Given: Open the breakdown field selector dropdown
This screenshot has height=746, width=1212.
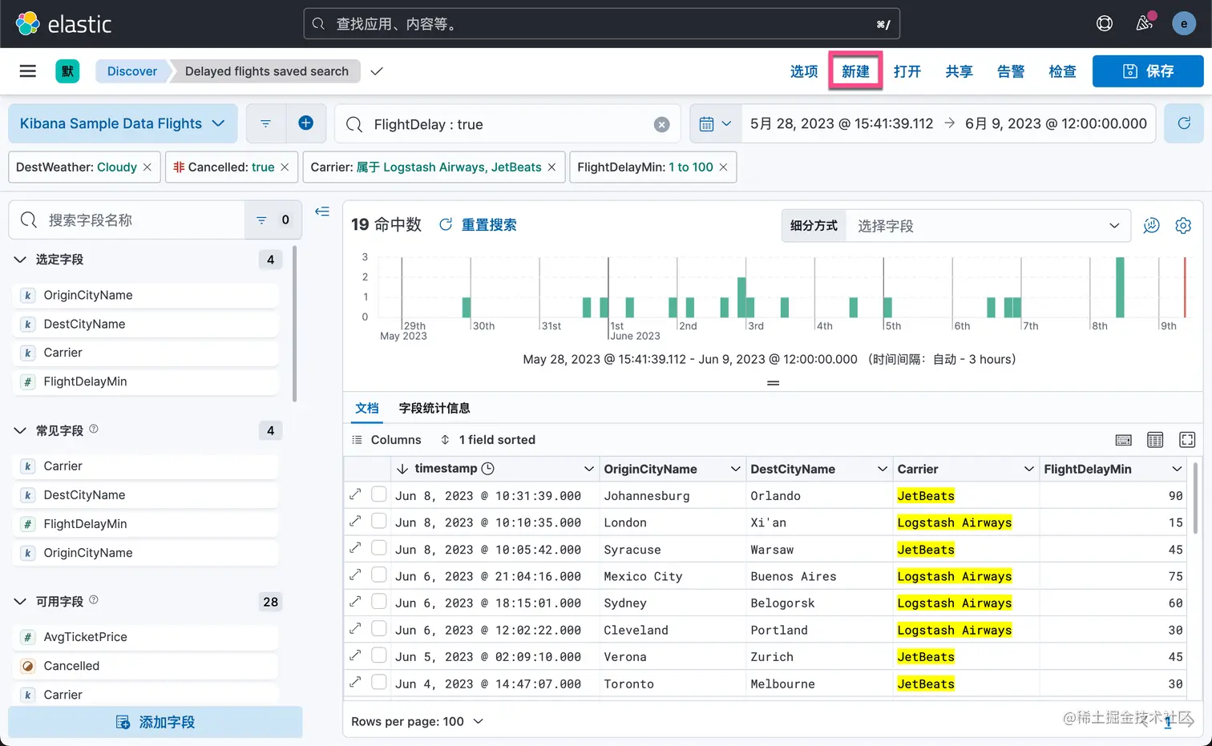Looking at the screenshot, I should [x=988, y=226].
